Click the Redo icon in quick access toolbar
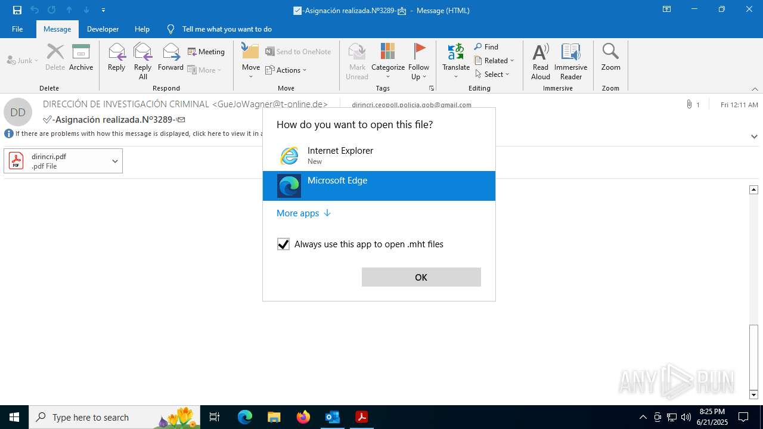Image resolution: width=763 pixels, height=429 pixels. click(x=52, y=10)
